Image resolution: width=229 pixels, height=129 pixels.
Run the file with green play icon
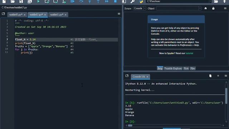(38, 1)
